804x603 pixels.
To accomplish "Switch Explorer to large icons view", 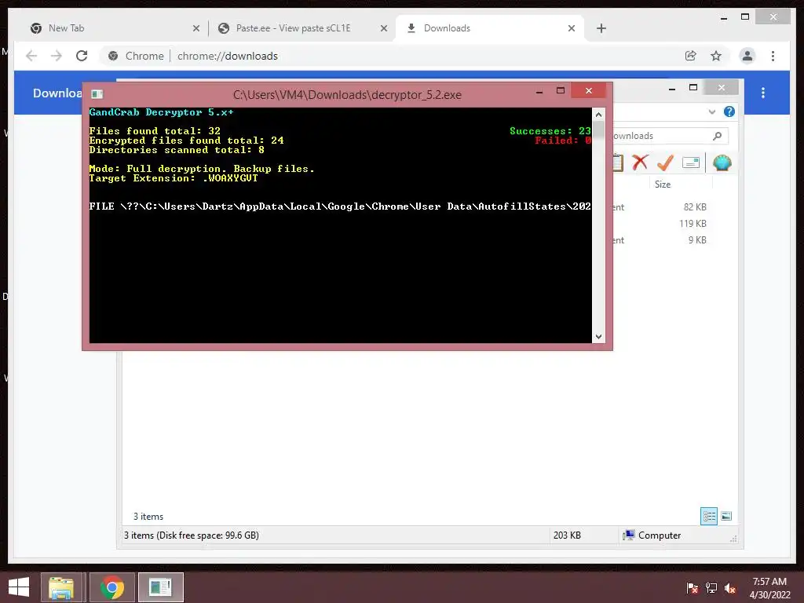I will (x=726, y=516).
